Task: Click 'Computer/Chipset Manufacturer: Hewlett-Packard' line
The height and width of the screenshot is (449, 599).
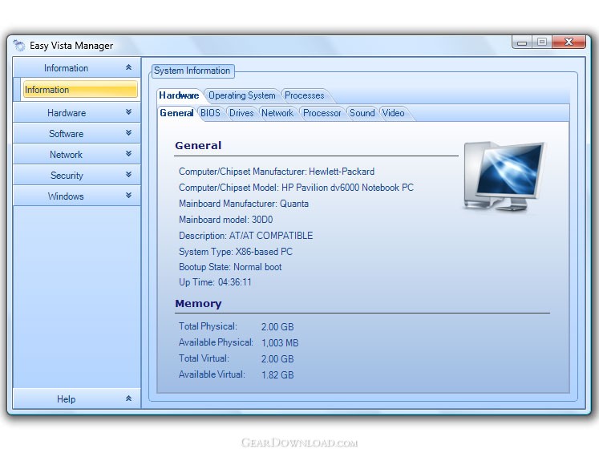Action: point(277,172)
